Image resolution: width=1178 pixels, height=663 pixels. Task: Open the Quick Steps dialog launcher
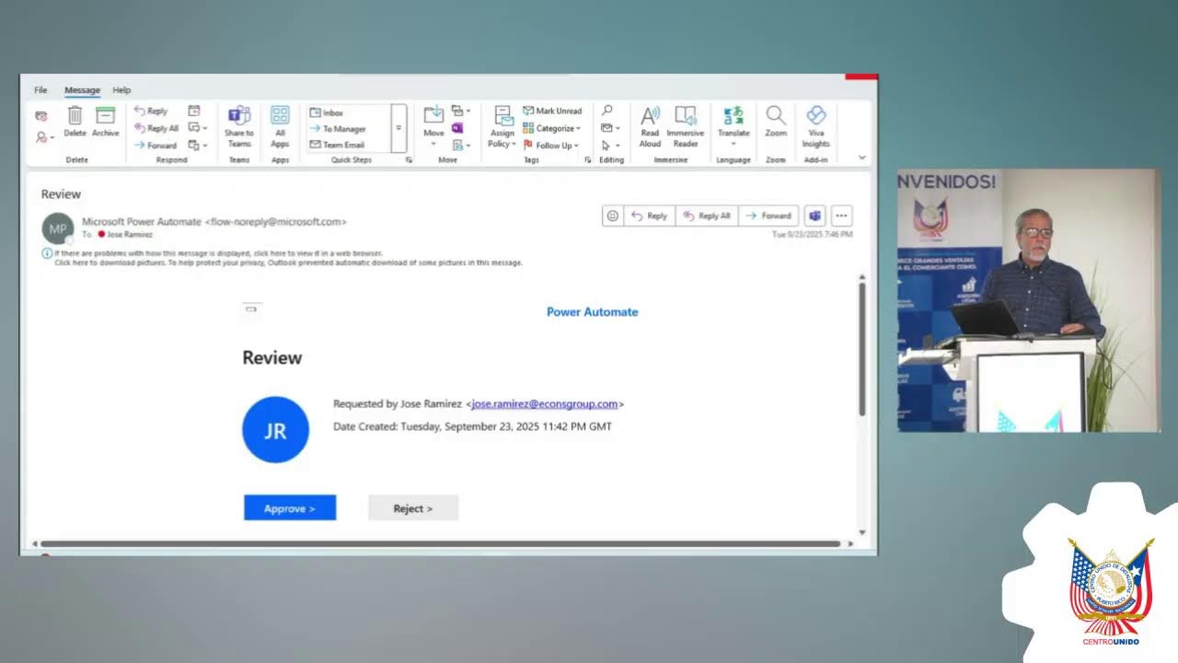click(409, 160)
